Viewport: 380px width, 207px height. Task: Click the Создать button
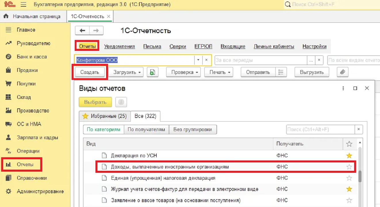coord(90,72)
